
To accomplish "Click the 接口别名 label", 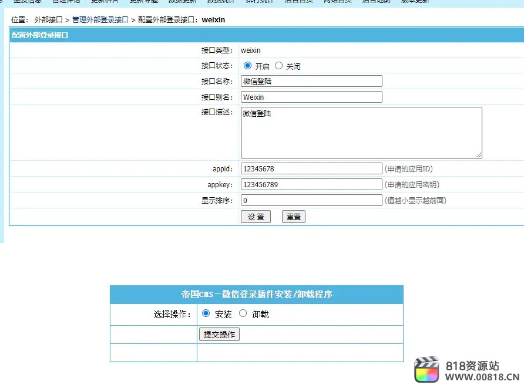I will point(217,97).
